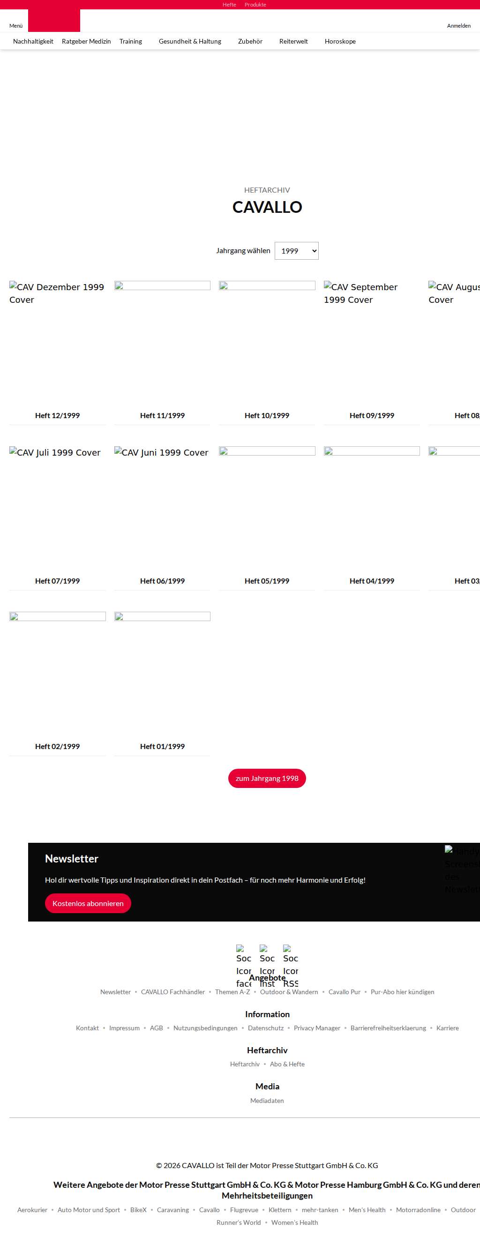Image resolution: width=480 pixels, height=1252 pixels.
Task: Click the red CAVALLO logo block
Action: (x=54, y=21)
